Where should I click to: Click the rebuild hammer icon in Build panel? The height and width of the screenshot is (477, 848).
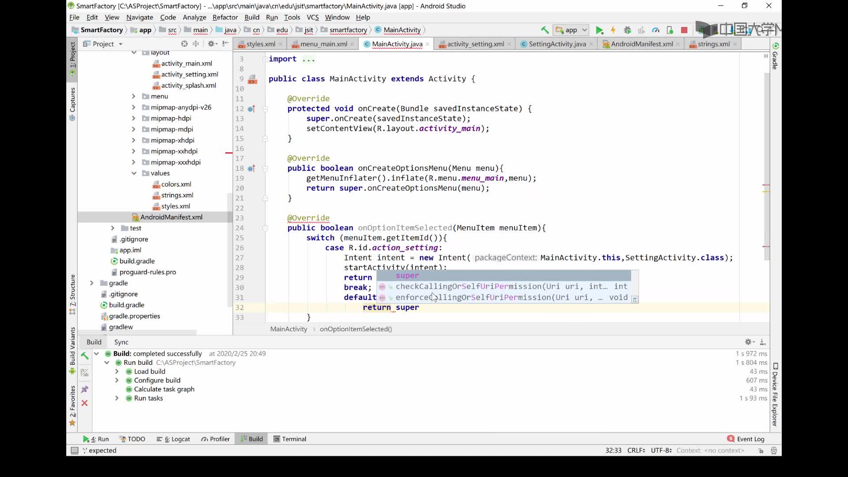point(85,356)
